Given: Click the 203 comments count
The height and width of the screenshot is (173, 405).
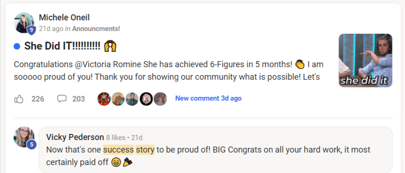Looking at the screenshot, I should tap(78, 99).
